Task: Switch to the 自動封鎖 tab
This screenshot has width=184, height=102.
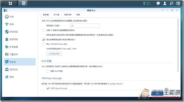Action: click(68, 15)
